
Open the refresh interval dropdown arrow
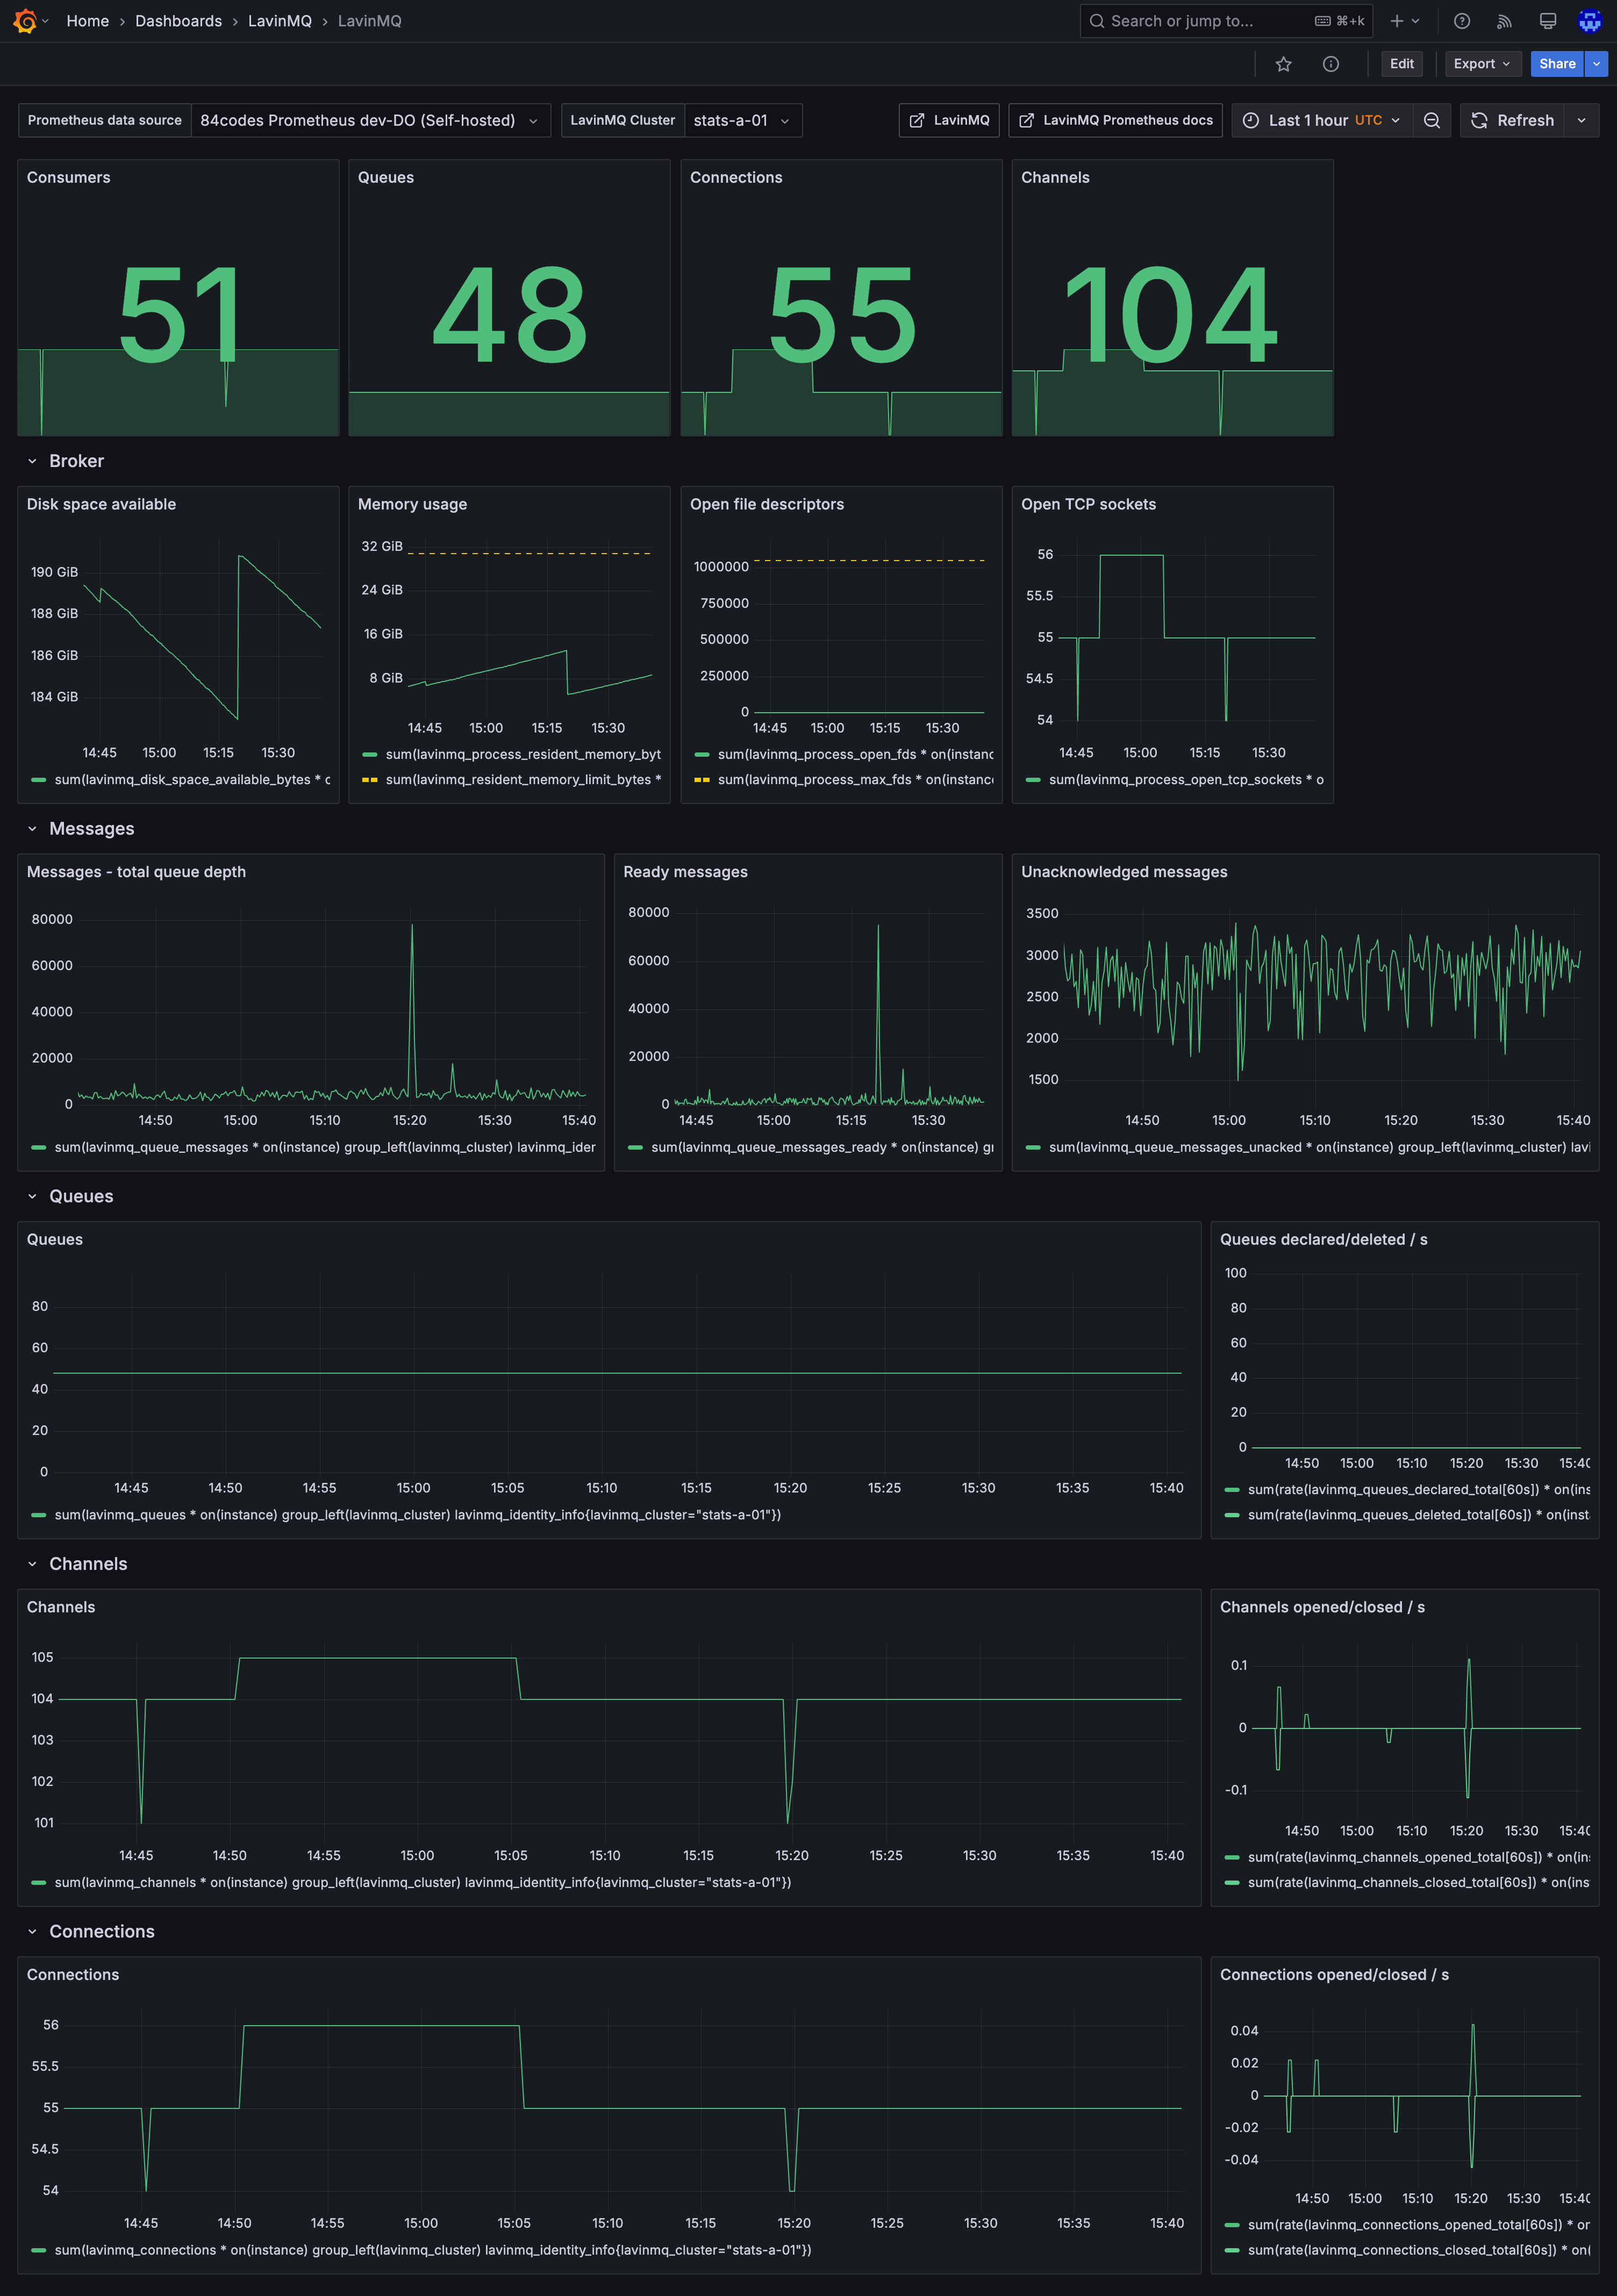point(1581,120)
